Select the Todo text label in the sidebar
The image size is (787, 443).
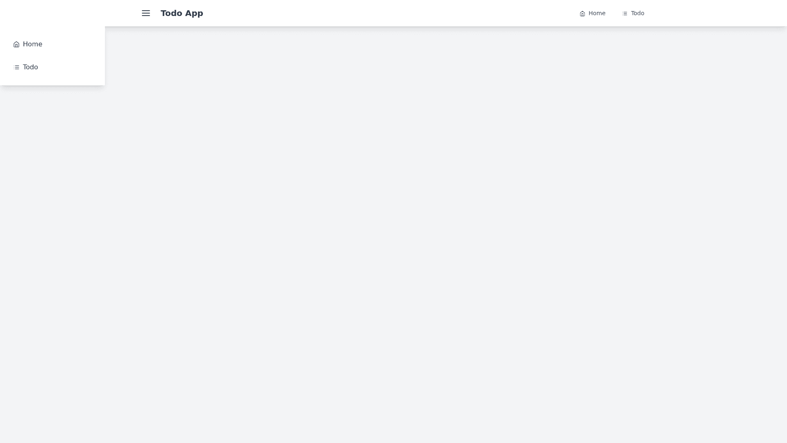point(30,67)
